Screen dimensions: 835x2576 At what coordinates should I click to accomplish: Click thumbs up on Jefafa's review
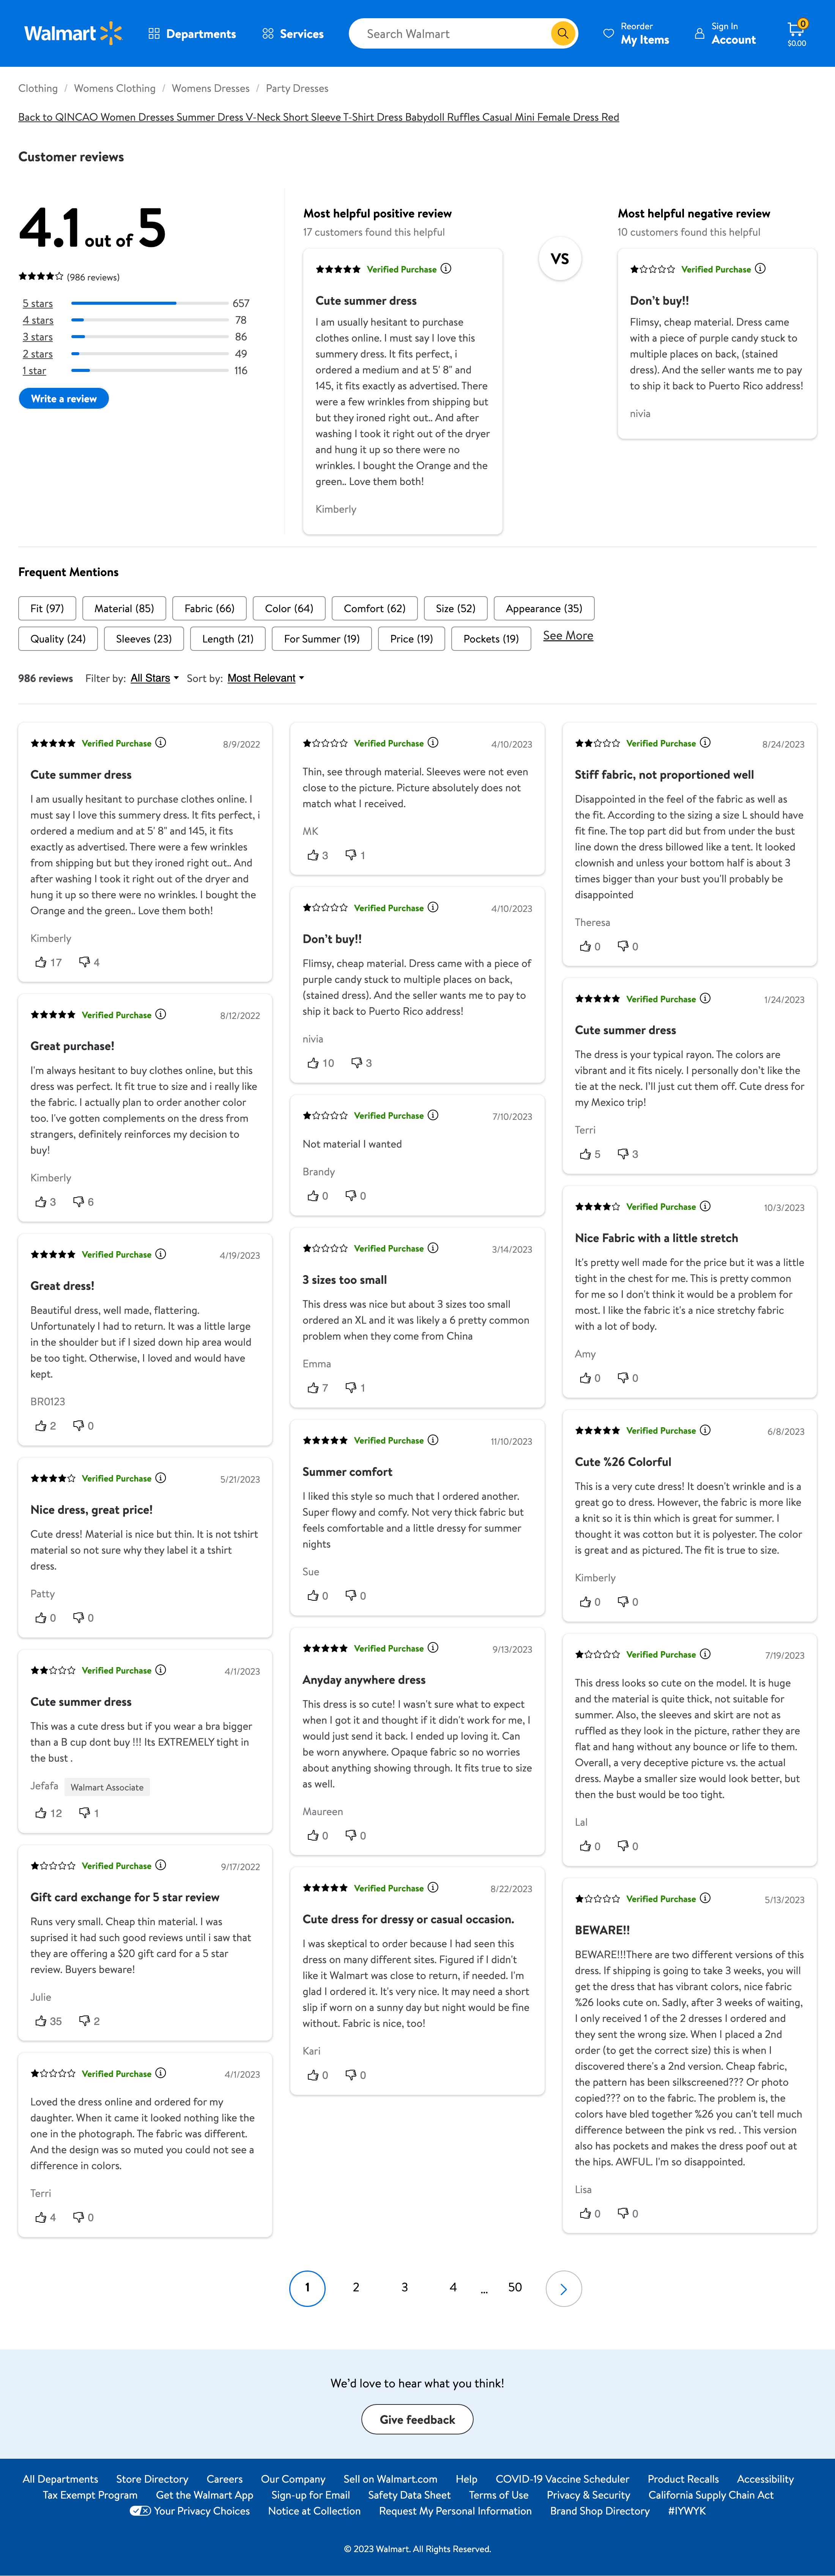click(x=41, y=1813)
